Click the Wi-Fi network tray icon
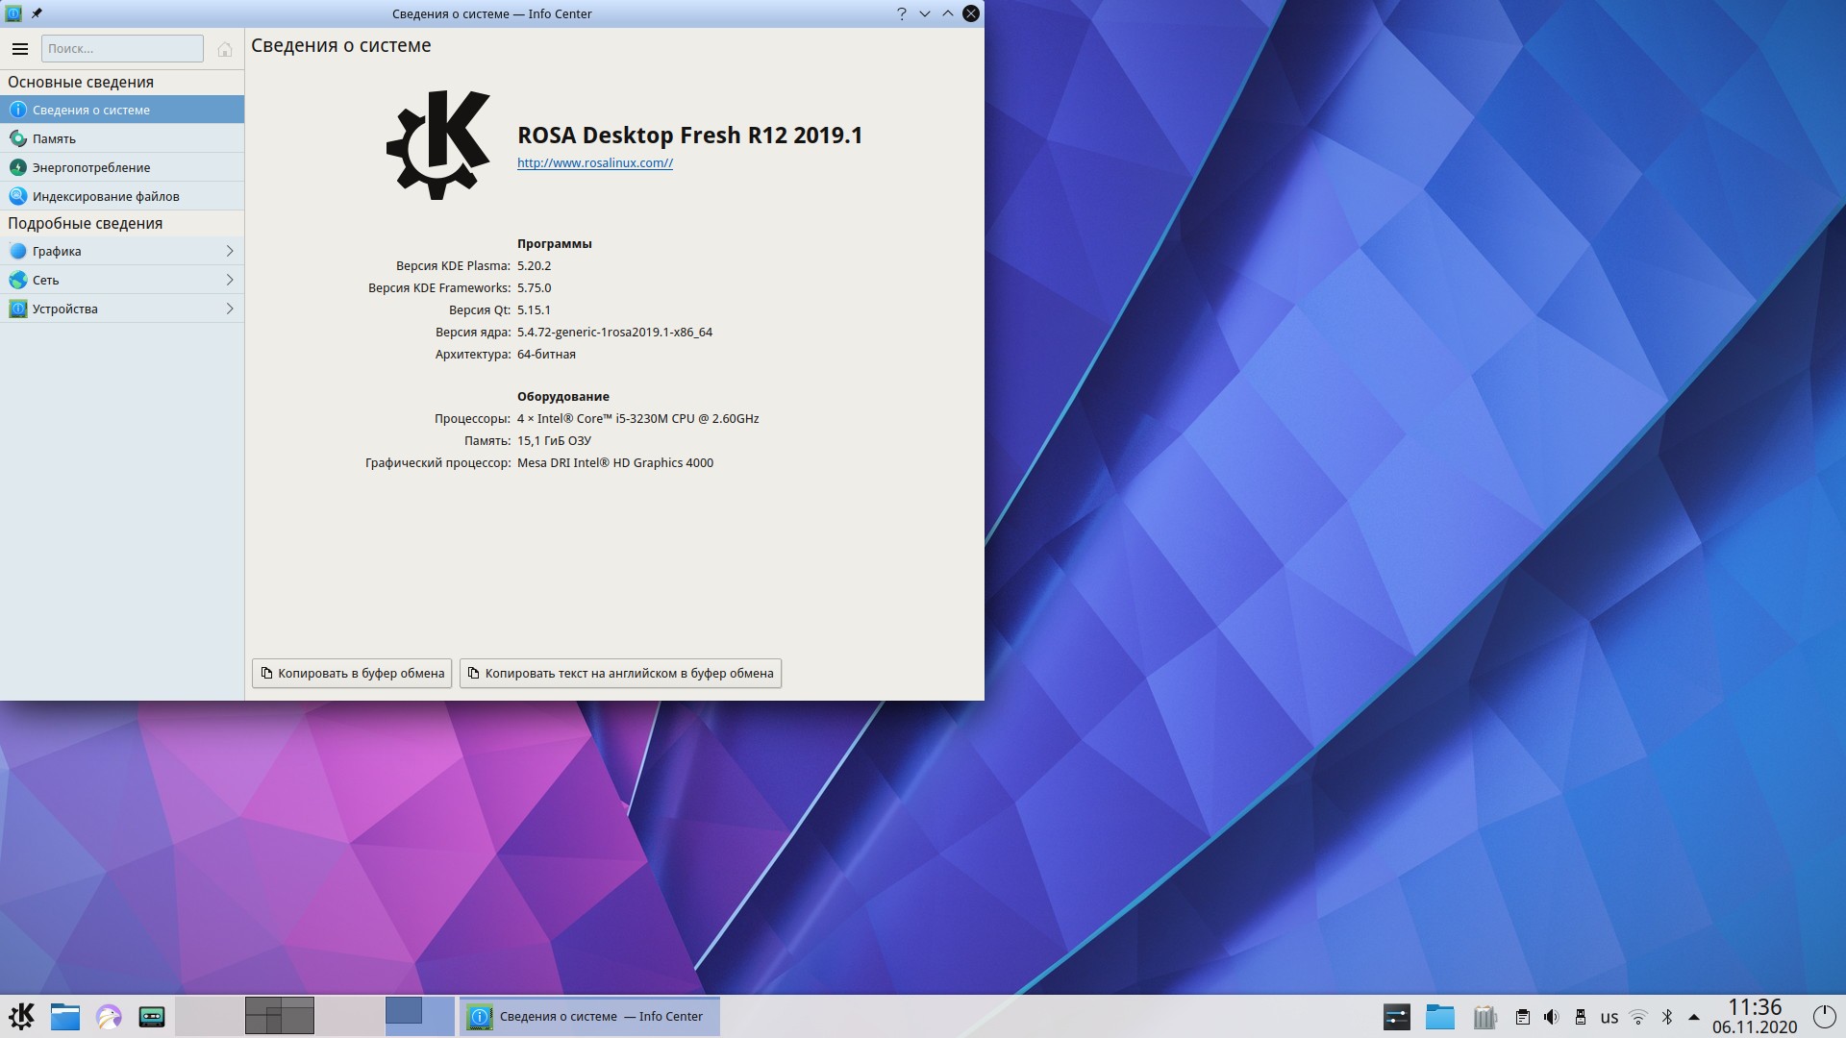The image size is (1846, 1038). (x=1638, y=1017)
